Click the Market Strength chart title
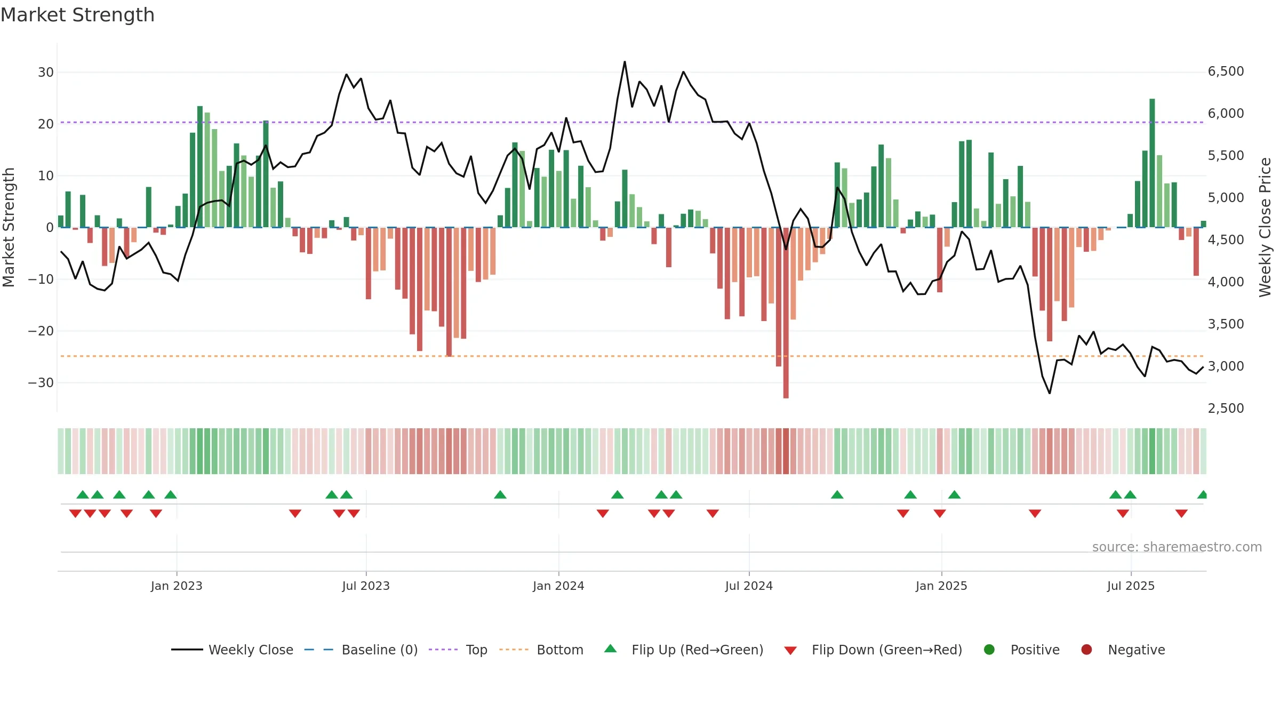Viewport: 1280px width, 720px height. click(77, 15)
